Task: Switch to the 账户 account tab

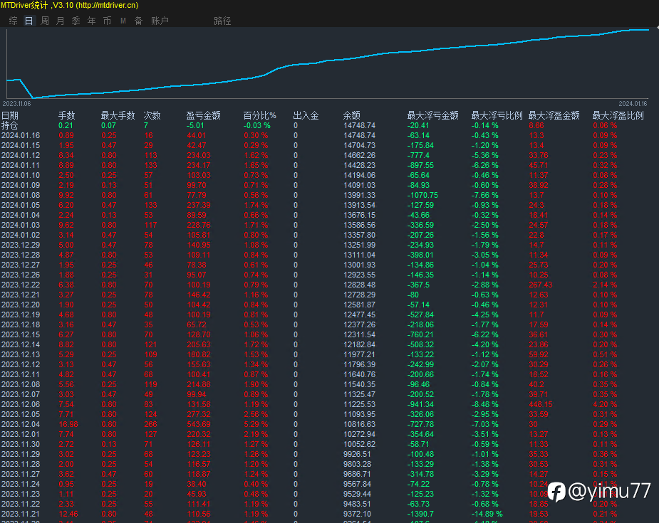Action: (x=160, y=21)
